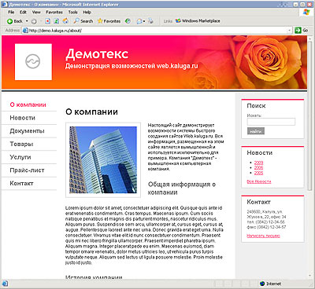The image size is (315, 289).
Task: Click the page icon in address bar
Action: [25, 31]
